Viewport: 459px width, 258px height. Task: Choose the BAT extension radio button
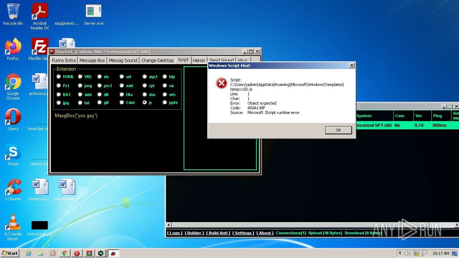59,95
